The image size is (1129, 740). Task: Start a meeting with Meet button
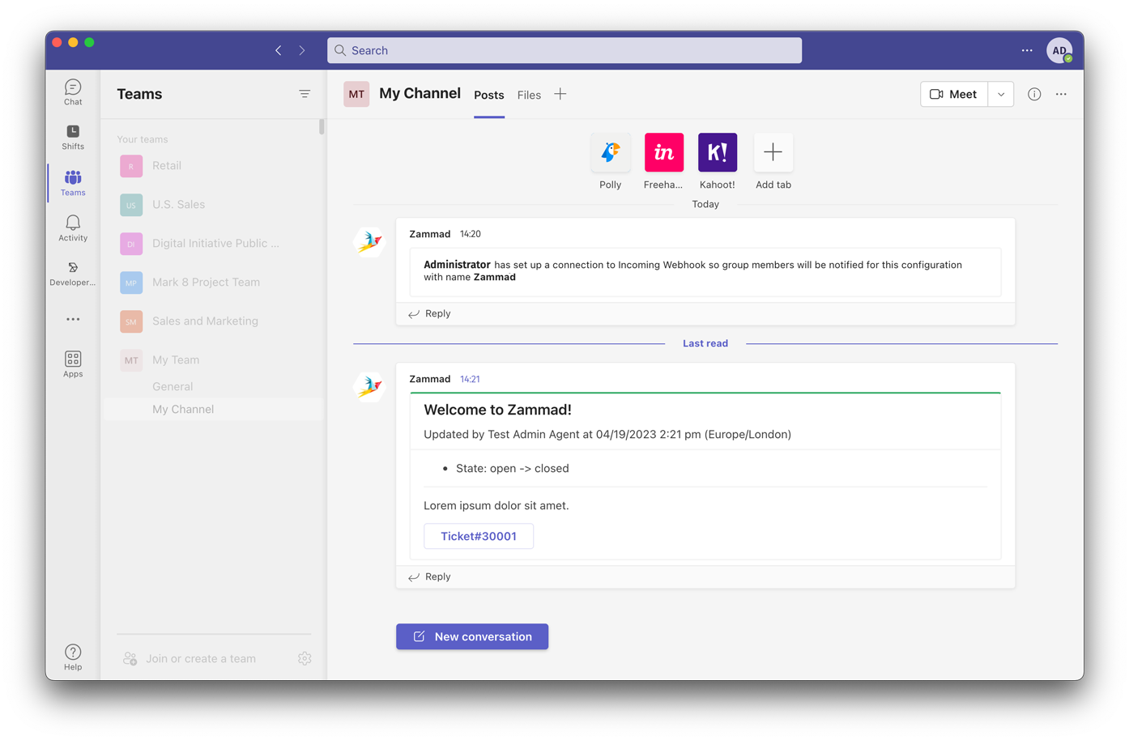pos(954,94)
